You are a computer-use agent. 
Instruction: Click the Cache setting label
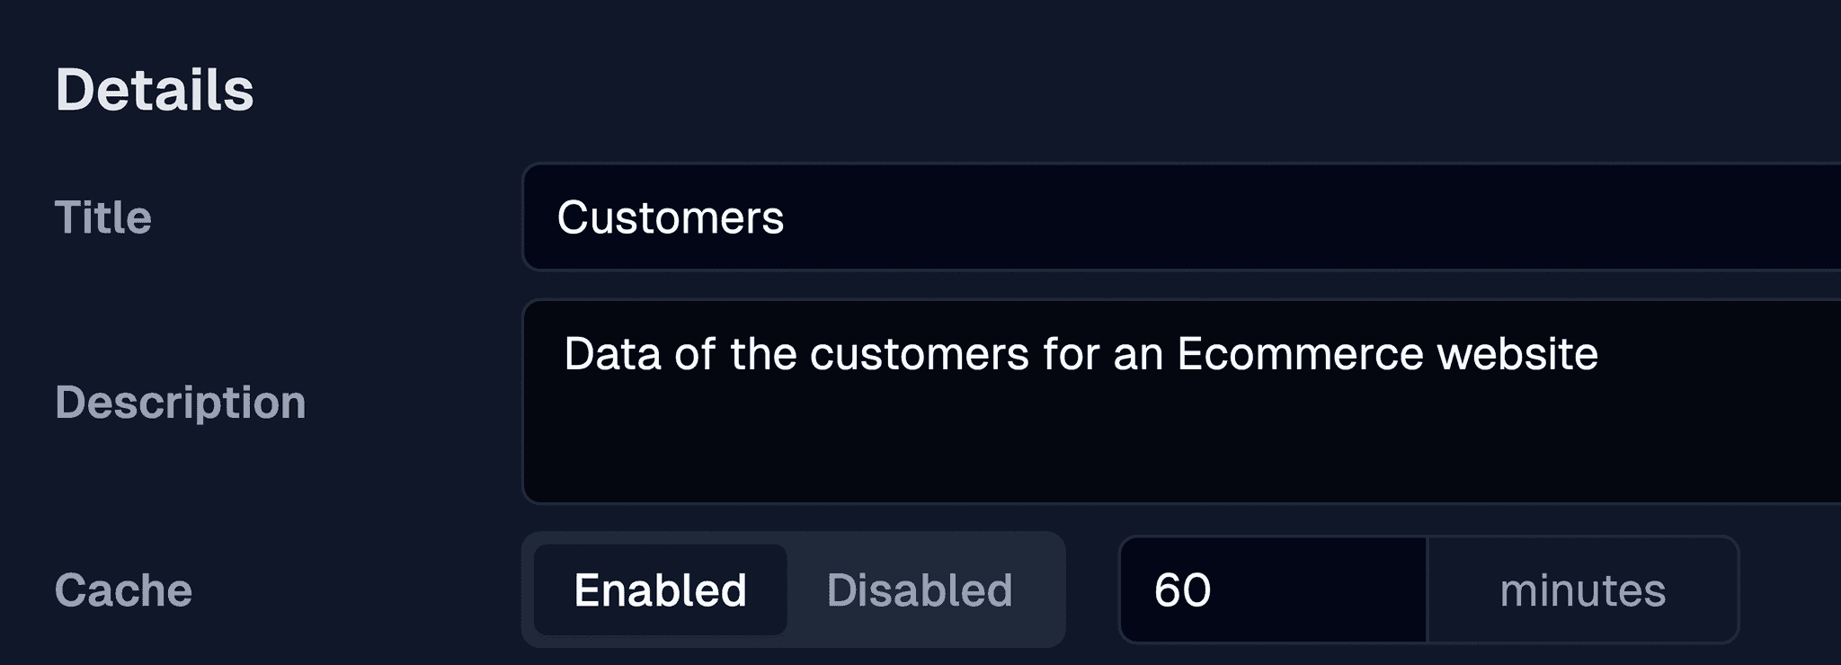(123, 590)
